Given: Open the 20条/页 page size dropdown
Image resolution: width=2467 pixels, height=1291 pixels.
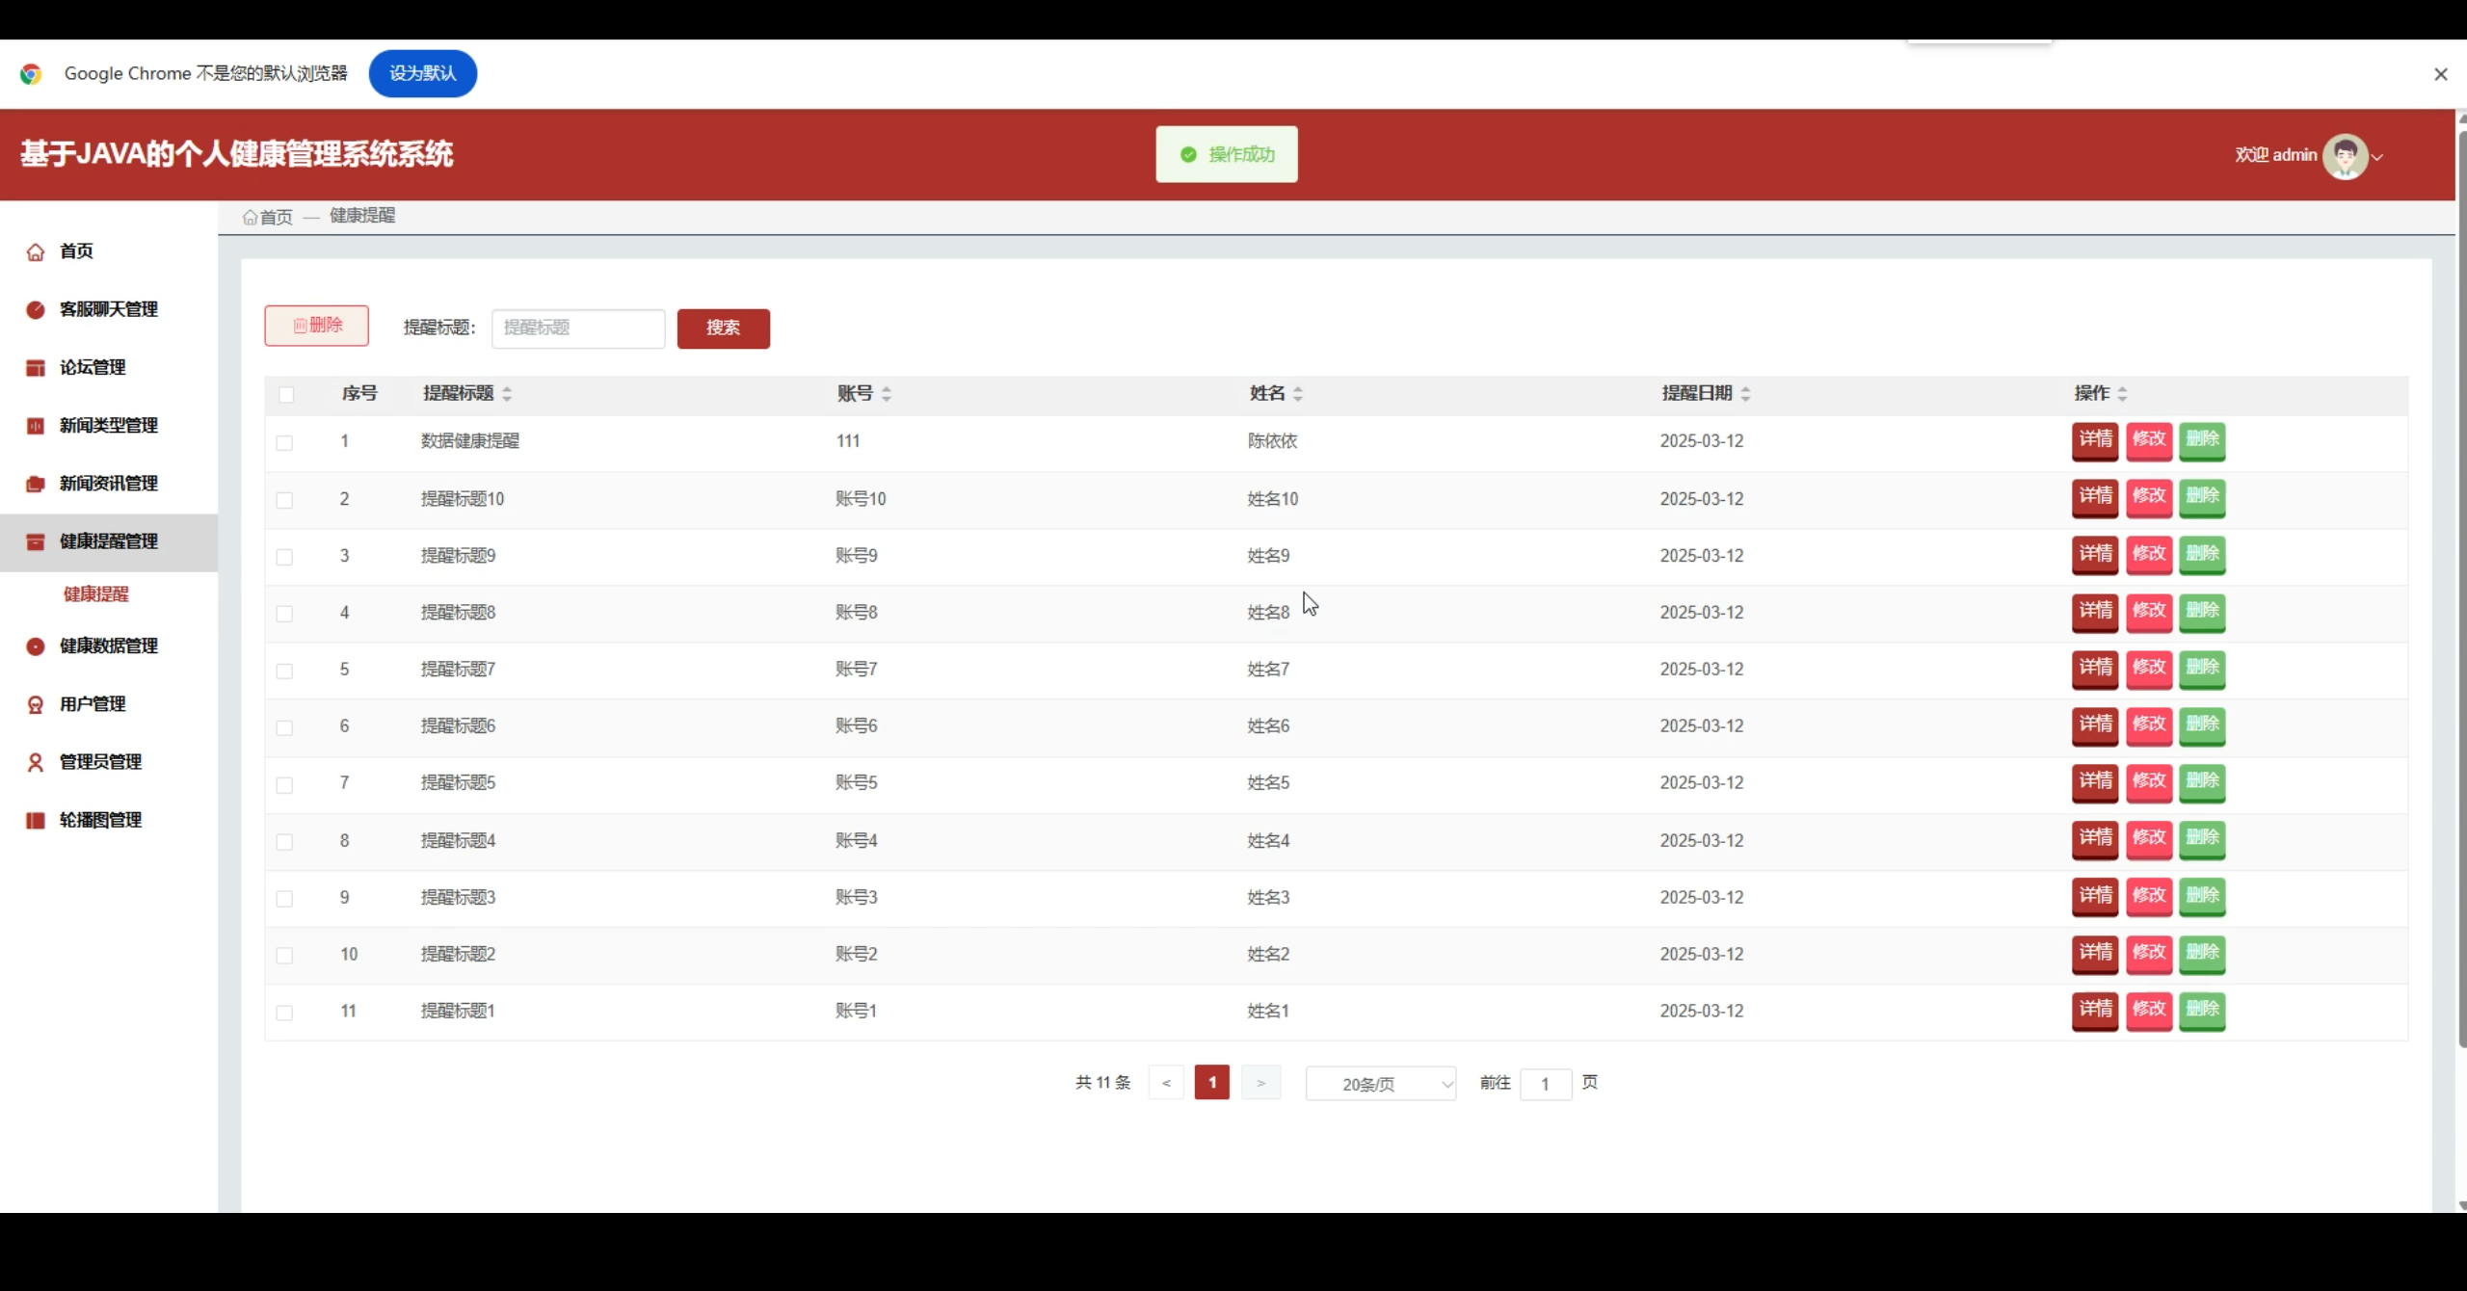Looking at the screenshot, I should pos(1380,1083).
